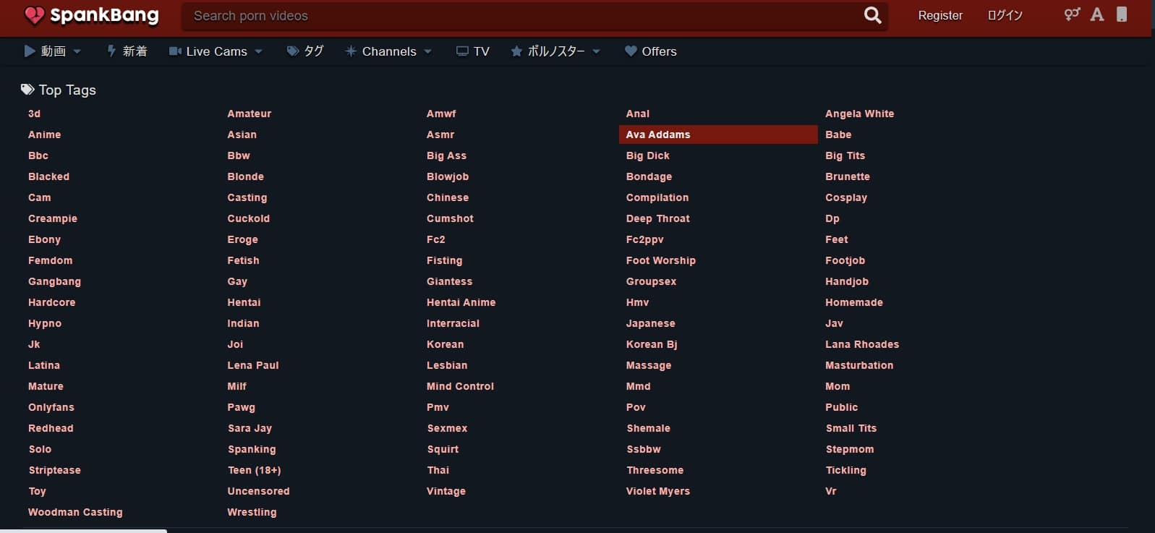Image resolution: width=1155 pixels, height=533 pixels.
Task: Choose the Hmv tag
Action: point(637,302)
